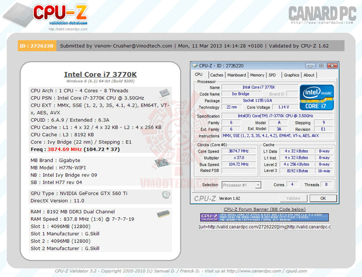Maximize the CPU-Z window
This screenshot has height=277, width=362.
[x=321, y=66]
